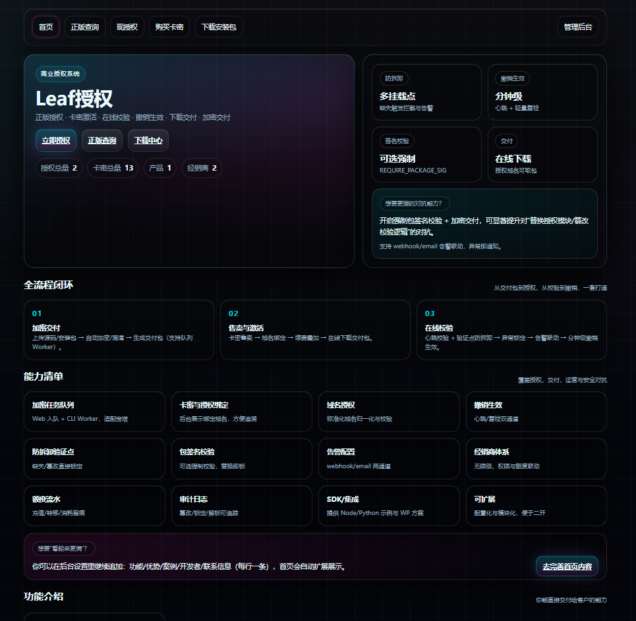Click the 正版查询 button under Leaf授权

click(102, 140)
